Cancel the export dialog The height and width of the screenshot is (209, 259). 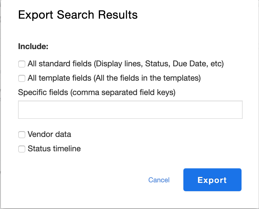(x=159, y=180)
